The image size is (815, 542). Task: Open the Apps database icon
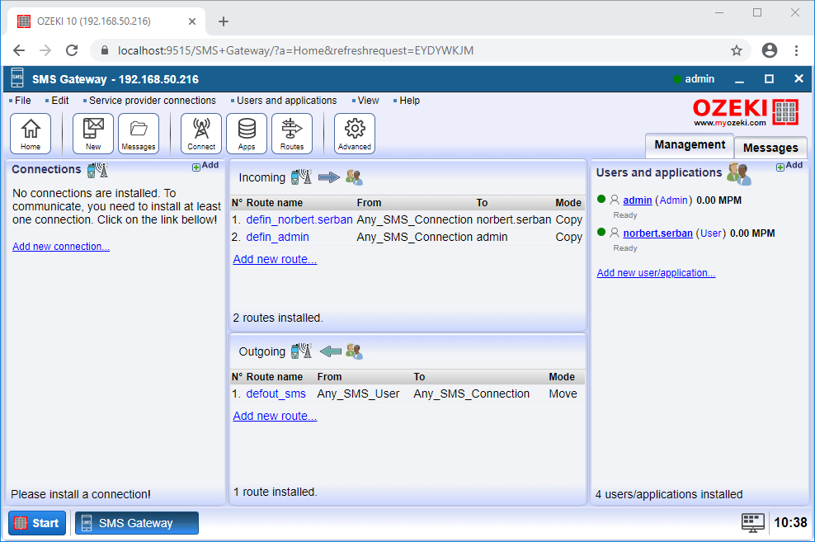(x=247, y=134)
